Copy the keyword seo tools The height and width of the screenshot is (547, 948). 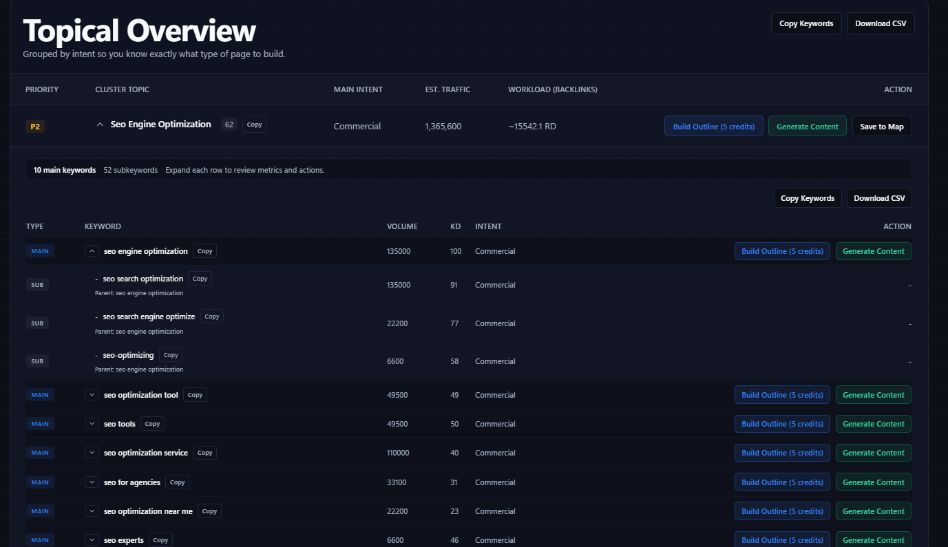[152, 424]
